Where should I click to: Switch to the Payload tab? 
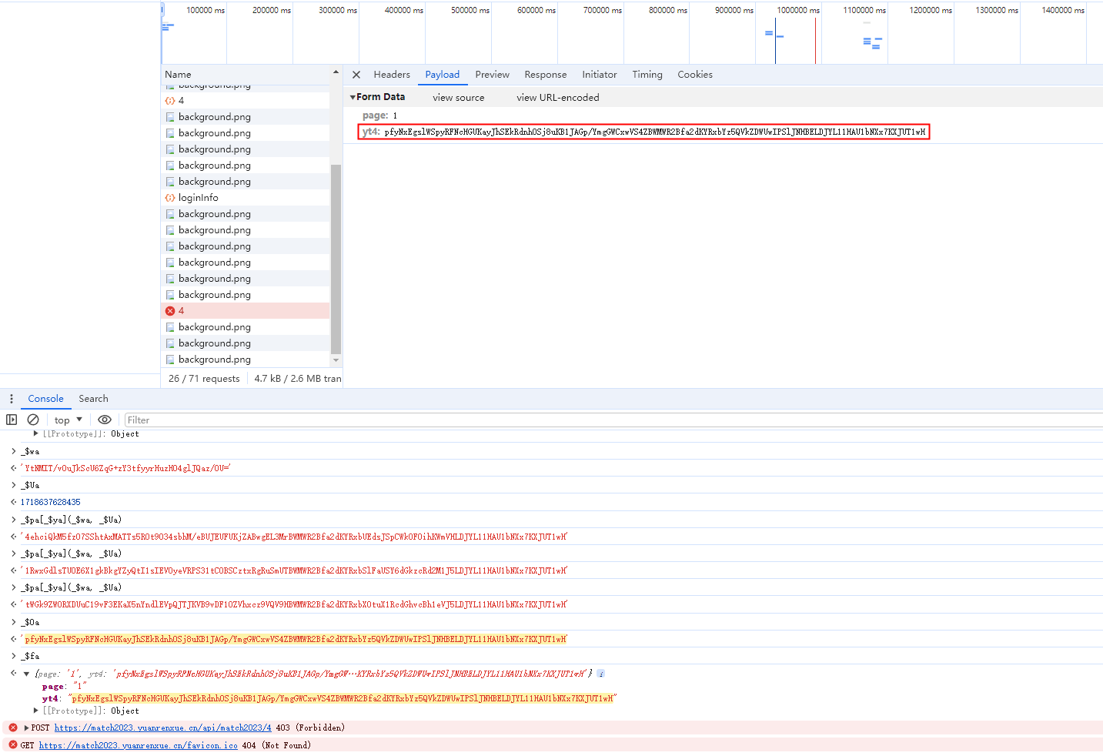pyautogui.click(x=443, y=75)
